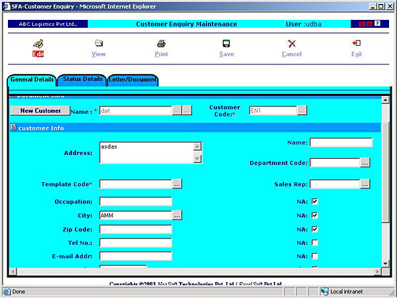Uncheck NA checkbox in Zip Code row
Viewport: 397px width, 298px height.
(315, 229)
